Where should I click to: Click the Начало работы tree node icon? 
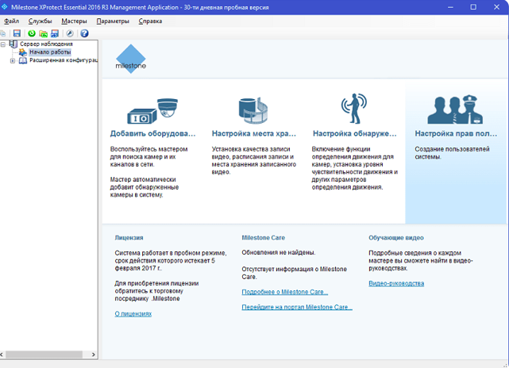pyautogui.click(x=23, y=52)
